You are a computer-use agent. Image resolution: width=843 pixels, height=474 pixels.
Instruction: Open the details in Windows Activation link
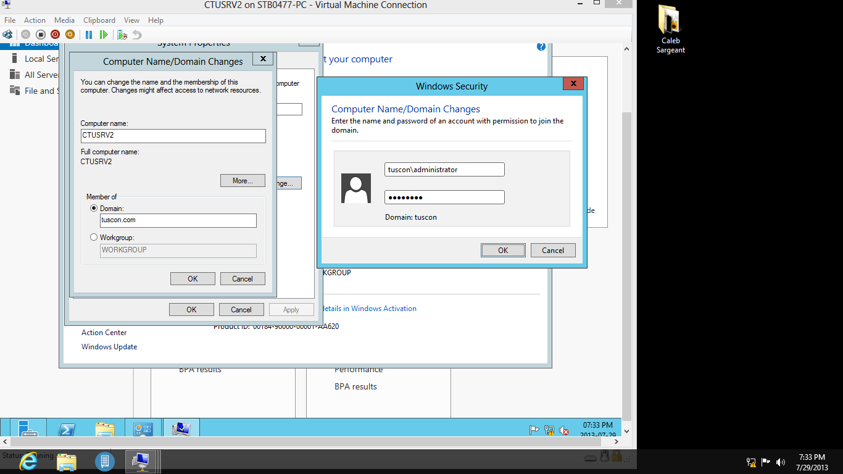(369, 309)
